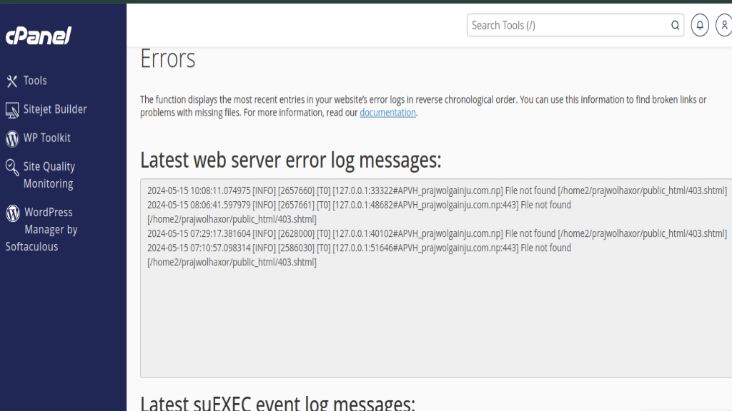
Task: Click the search magnifier inside the search bar
Action: point(674,25)
